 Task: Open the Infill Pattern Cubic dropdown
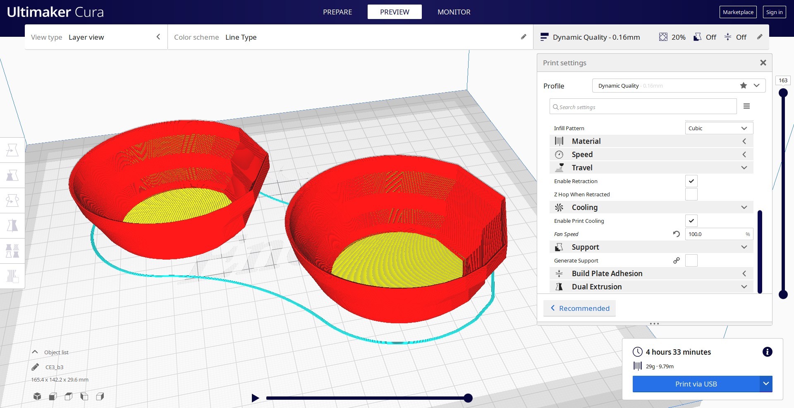point(719,128)
